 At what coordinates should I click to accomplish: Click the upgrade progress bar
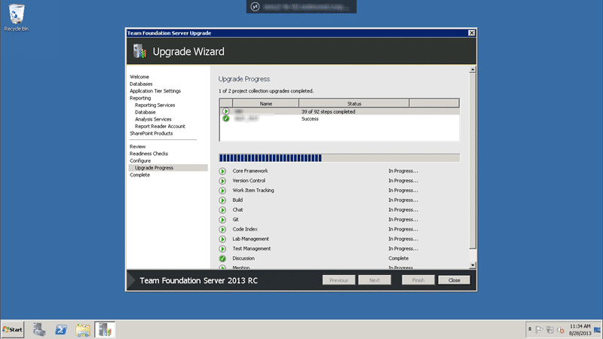[x=339, y=157]
